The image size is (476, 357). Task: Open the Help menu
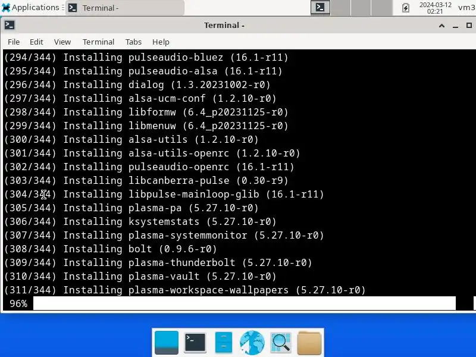point(161,42)
